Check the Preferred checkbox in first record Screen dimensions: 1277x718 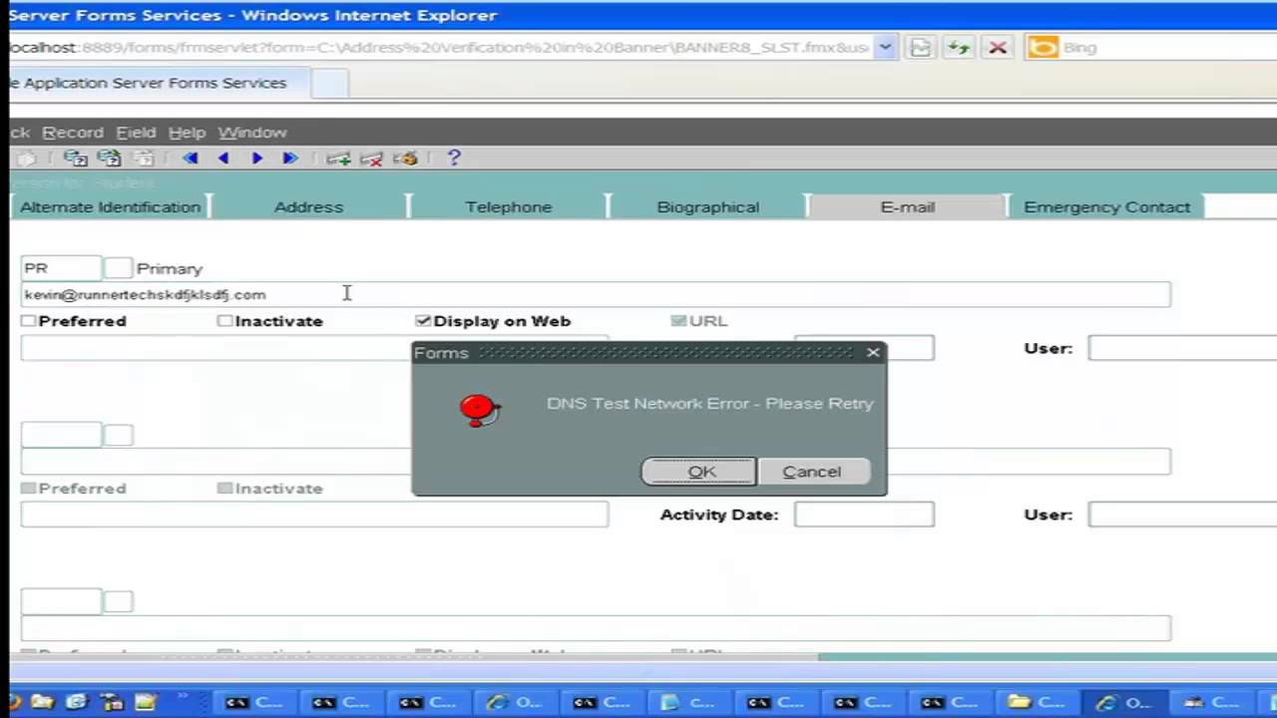(29, 321)
